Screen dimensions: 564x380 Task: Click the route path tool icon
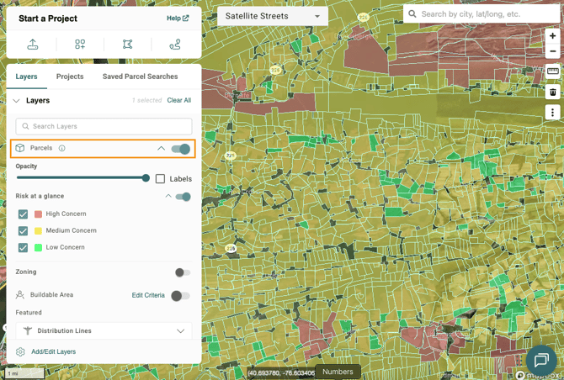[x=175, y=45]
